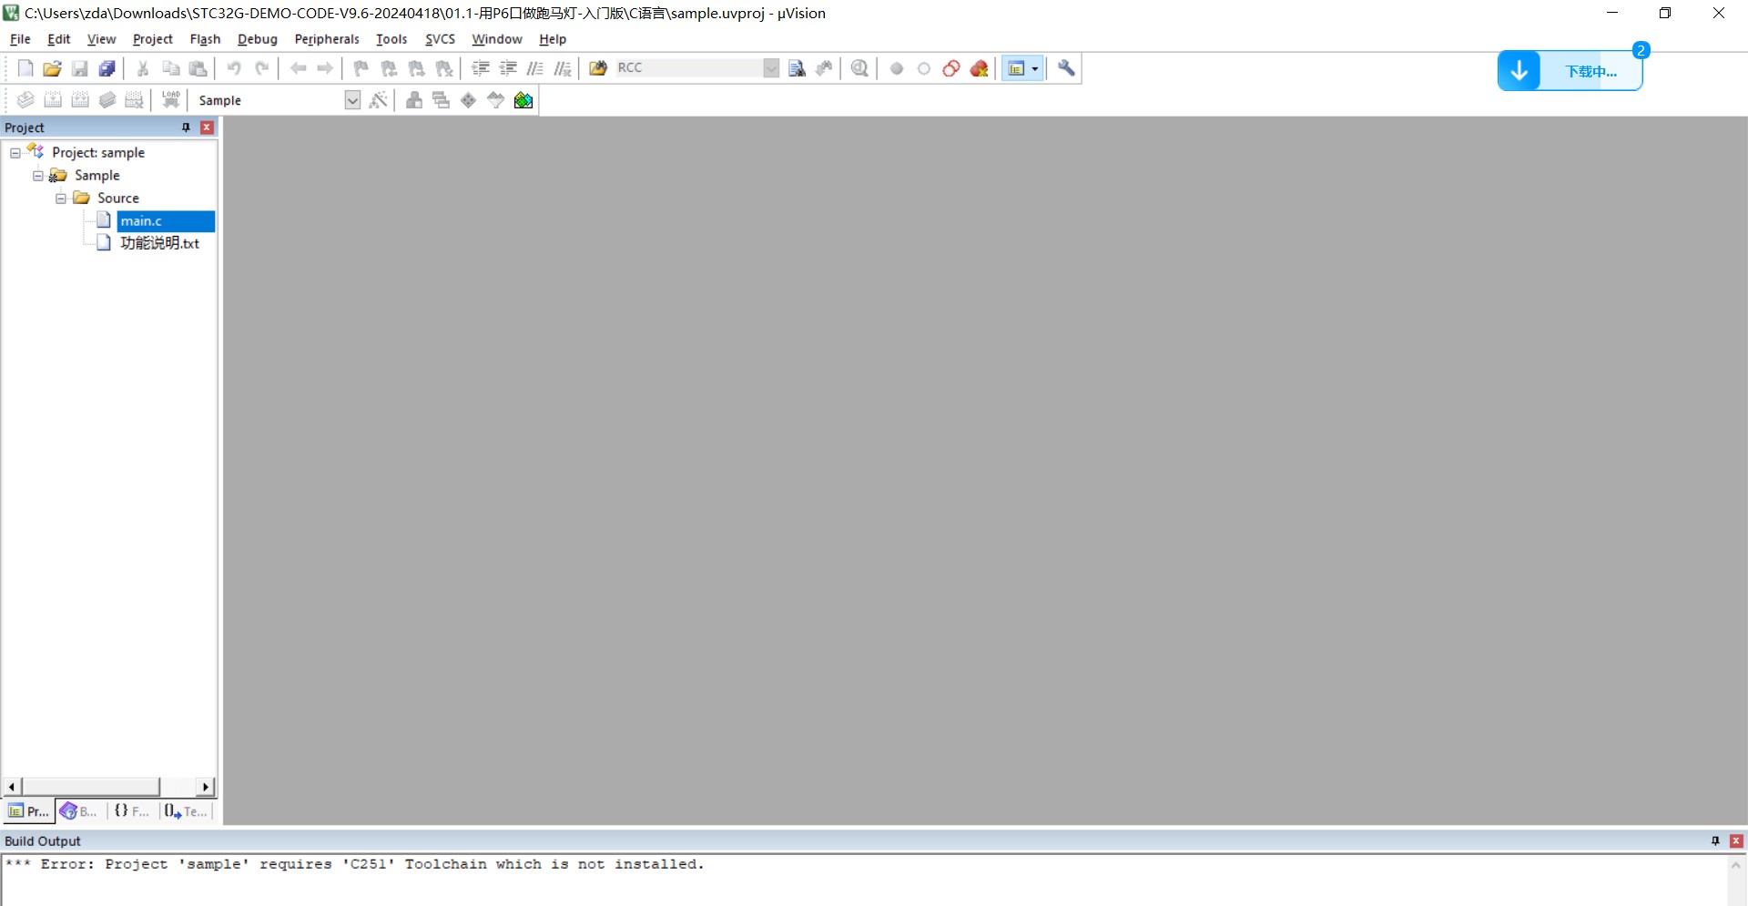1748x906 pixels.
Task: Switch to the Project (Pr...) bottom tab
Action: tap(28, 811)
